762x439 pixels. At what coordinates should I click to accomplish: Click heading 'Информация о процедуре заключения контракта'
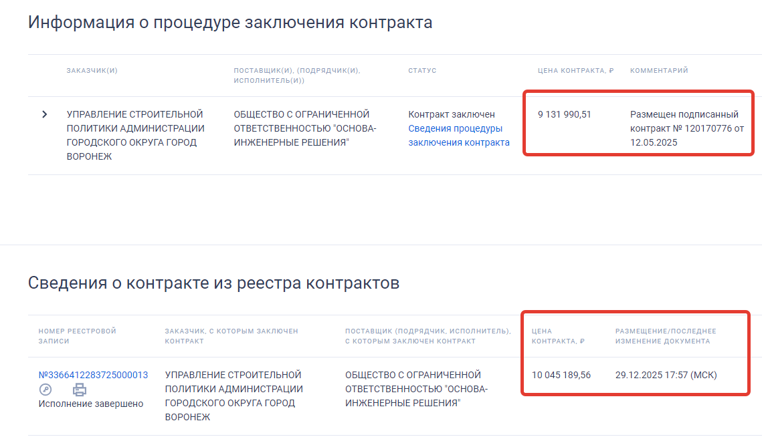(x=230, y=23)
